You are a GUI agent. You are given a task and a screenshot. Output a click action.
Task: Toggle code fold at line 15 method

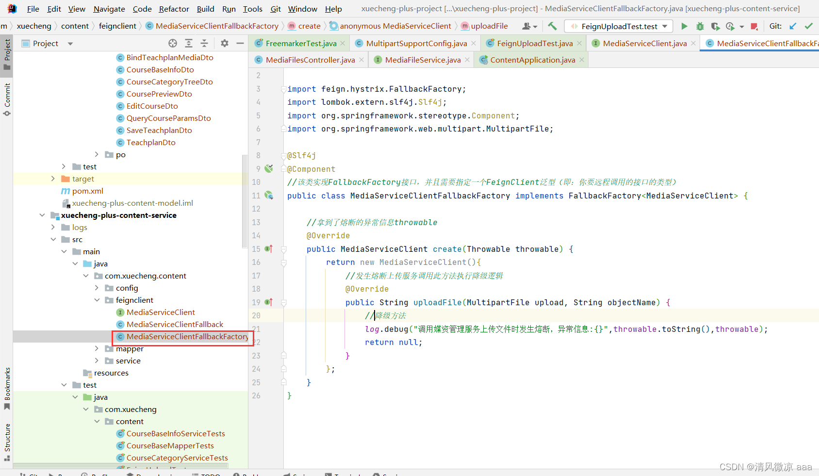(x=284, y=249)
